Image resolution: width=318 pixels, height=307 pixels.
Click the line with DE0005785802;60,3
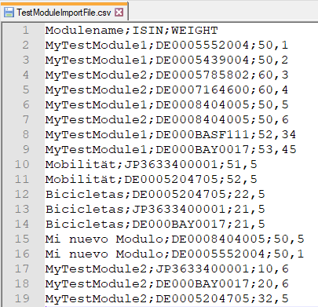click(x=166, y=75)
